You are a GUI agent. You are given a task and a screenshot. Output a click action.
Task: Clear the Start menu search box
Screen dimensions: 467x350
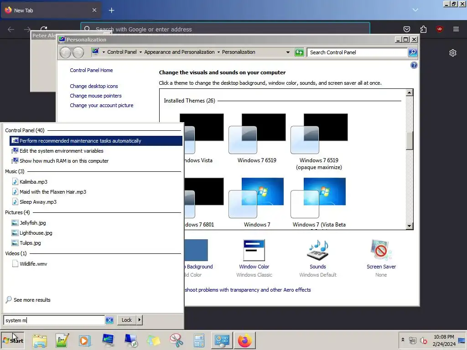point(109,320)
